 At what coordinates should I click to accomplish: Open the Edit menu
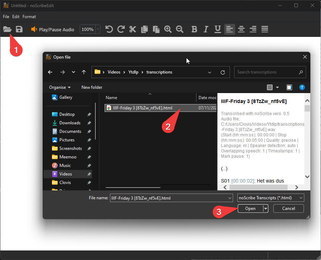point(16,17)
